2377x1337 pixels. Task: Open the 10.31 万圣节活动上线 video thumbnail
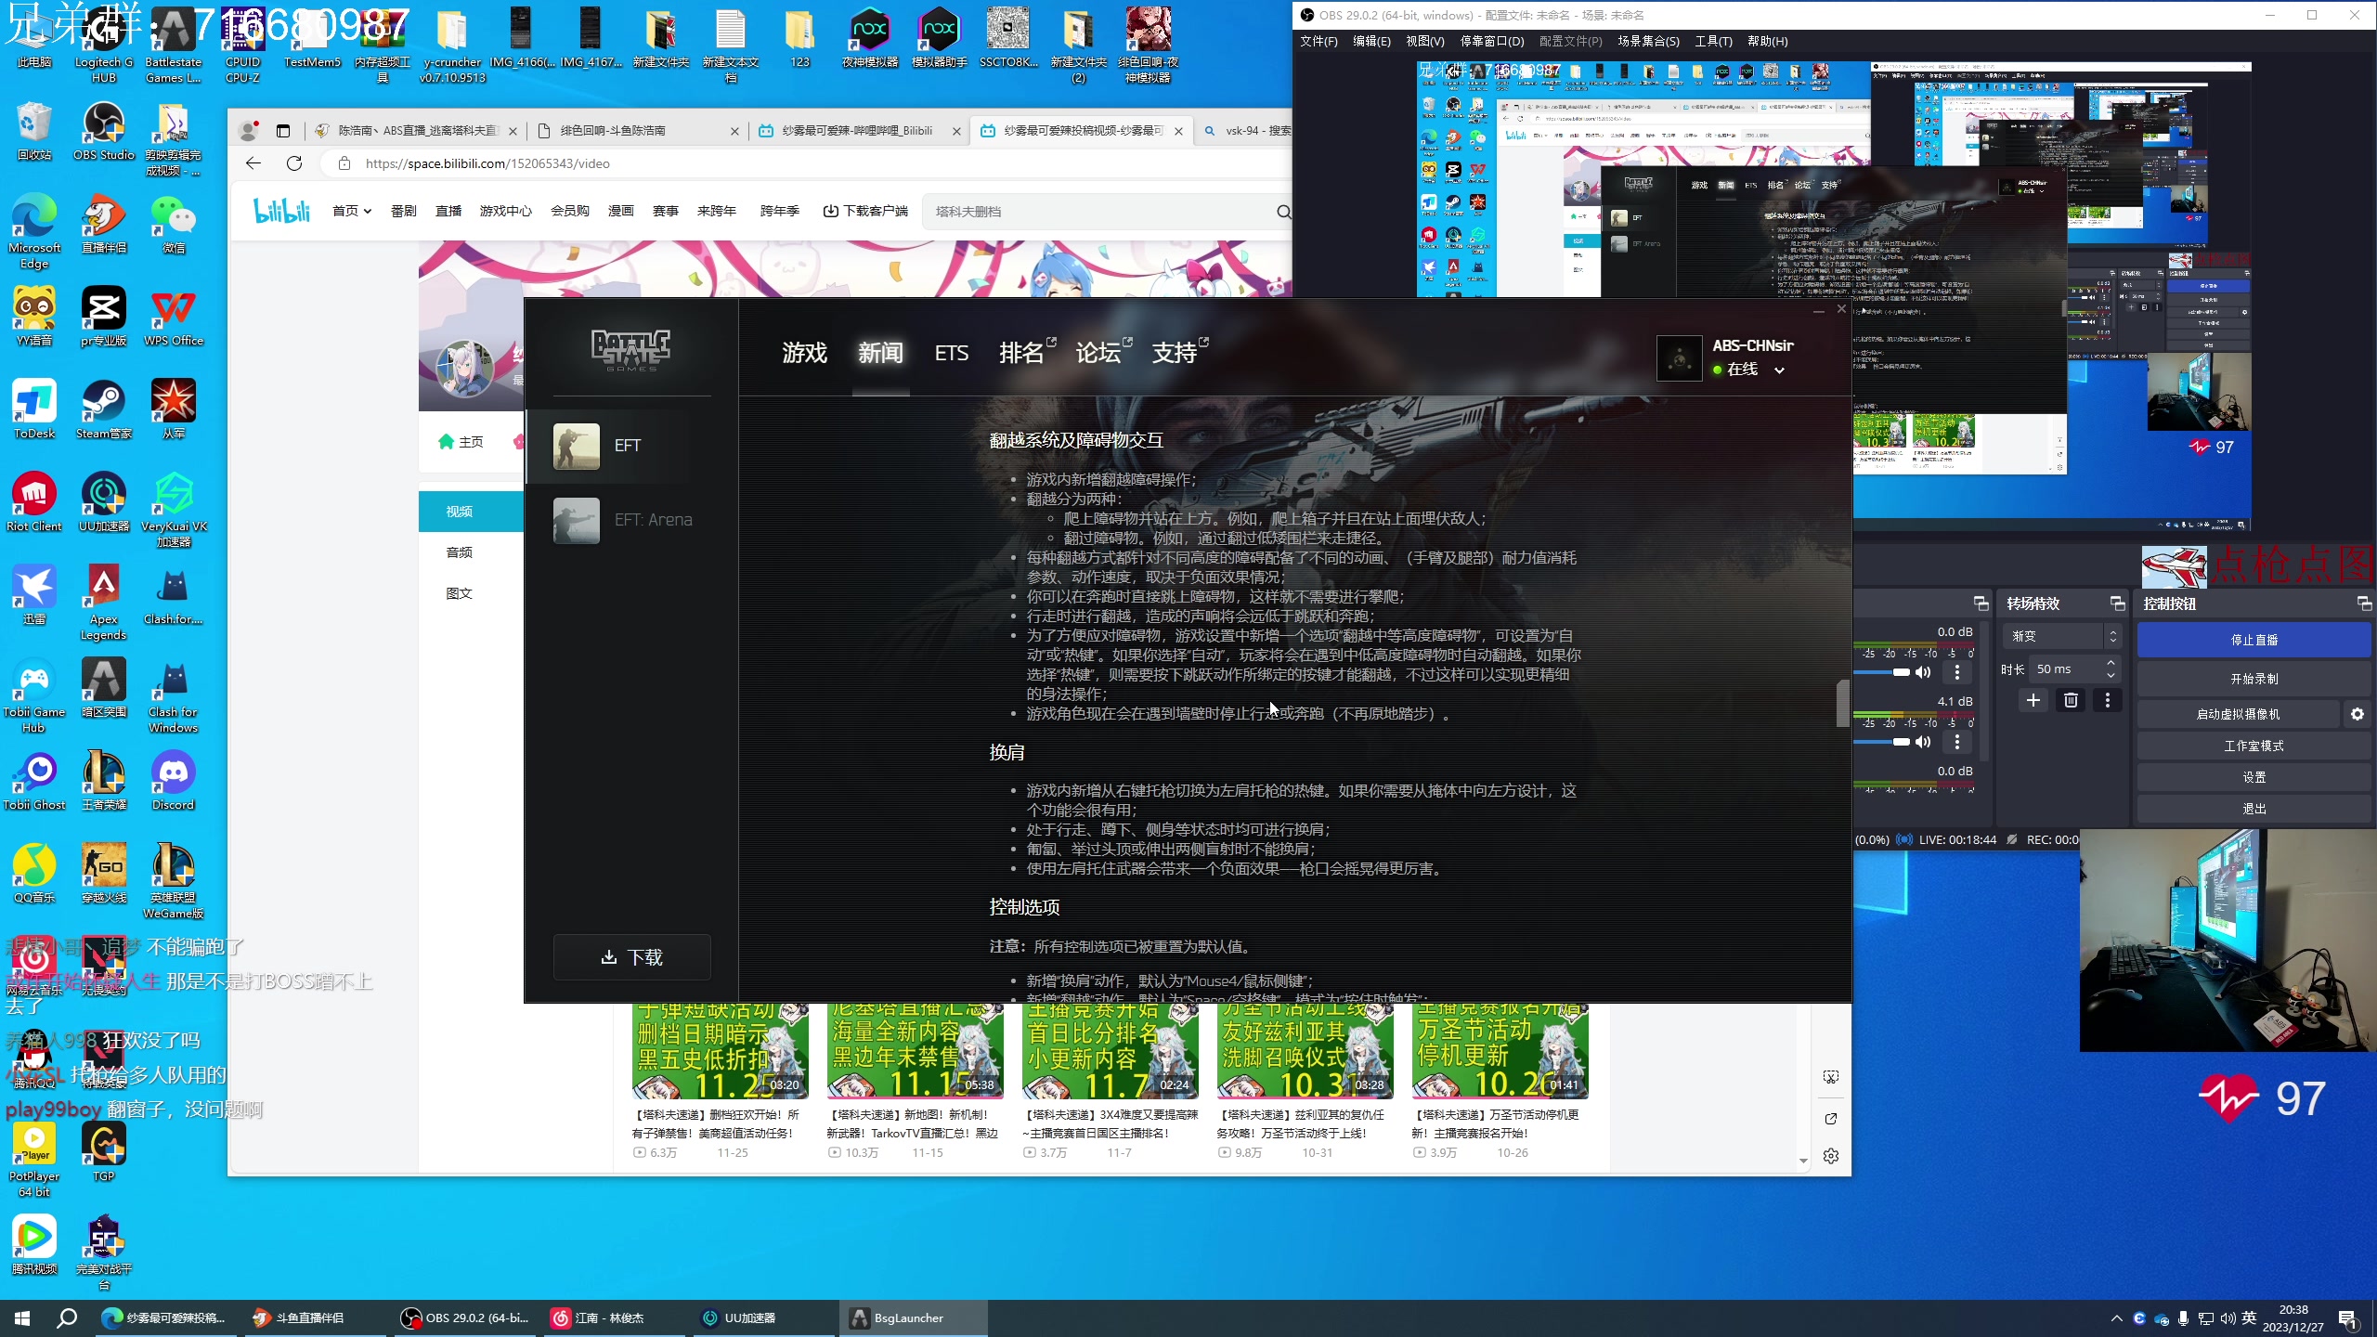(x=1305, y=1050)
